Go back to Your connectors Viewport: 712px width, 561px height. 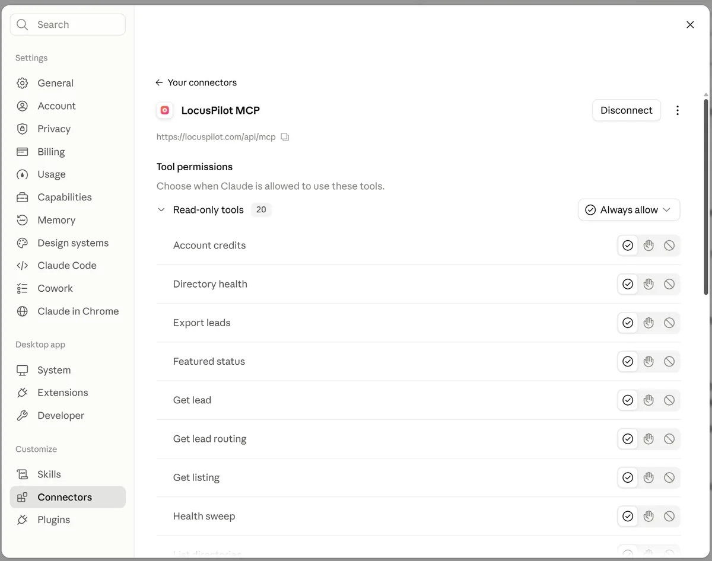pyautogui.click(x=196, y=82)
